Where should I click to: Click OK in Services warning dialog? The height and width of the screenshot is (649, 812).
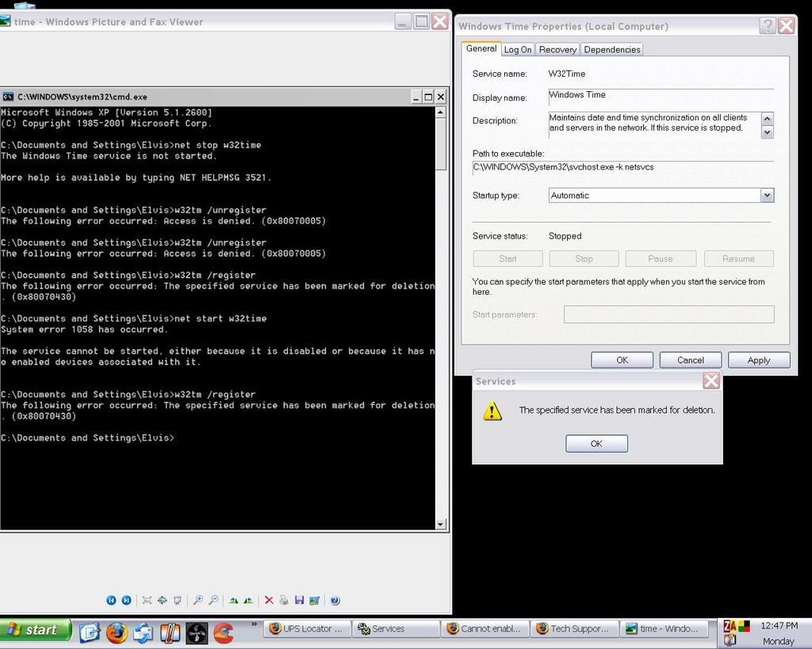(x=596, y=444)
